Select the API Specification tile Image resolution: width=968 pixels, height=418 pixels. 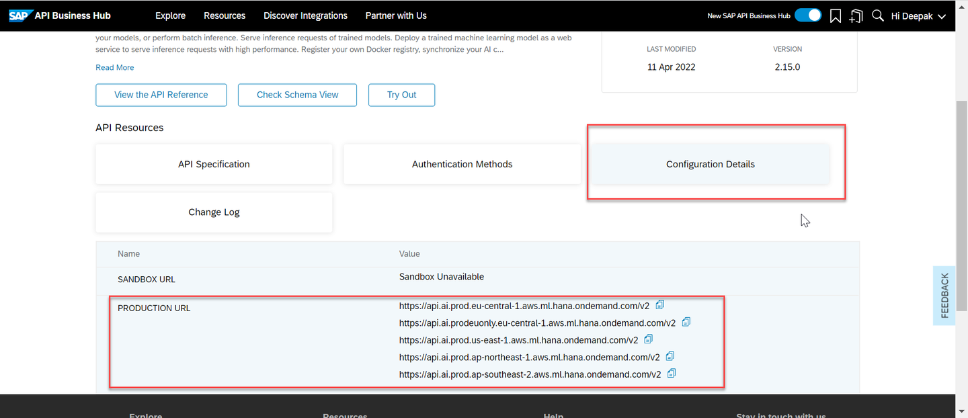click(214, 164)
